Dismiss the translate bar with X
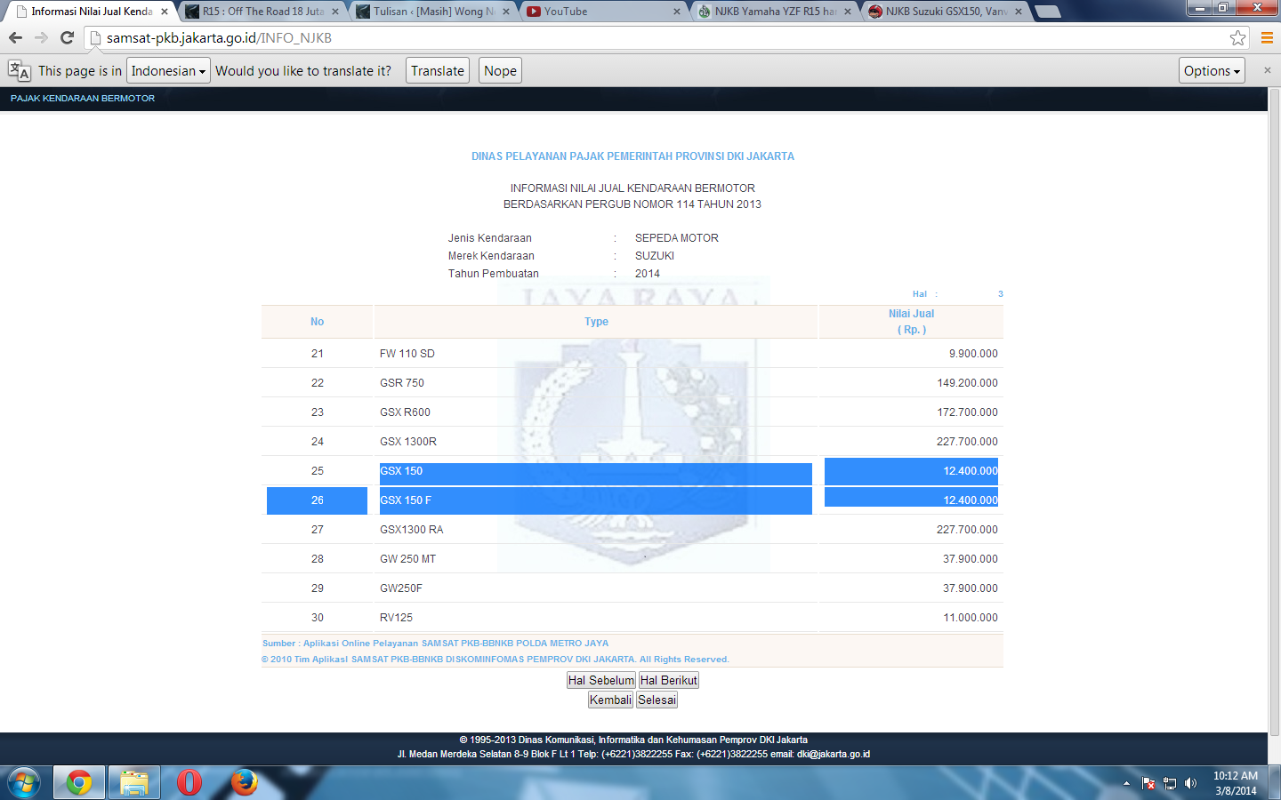Viewport: 1281px width, 800px height. [x=1268, y=70]
